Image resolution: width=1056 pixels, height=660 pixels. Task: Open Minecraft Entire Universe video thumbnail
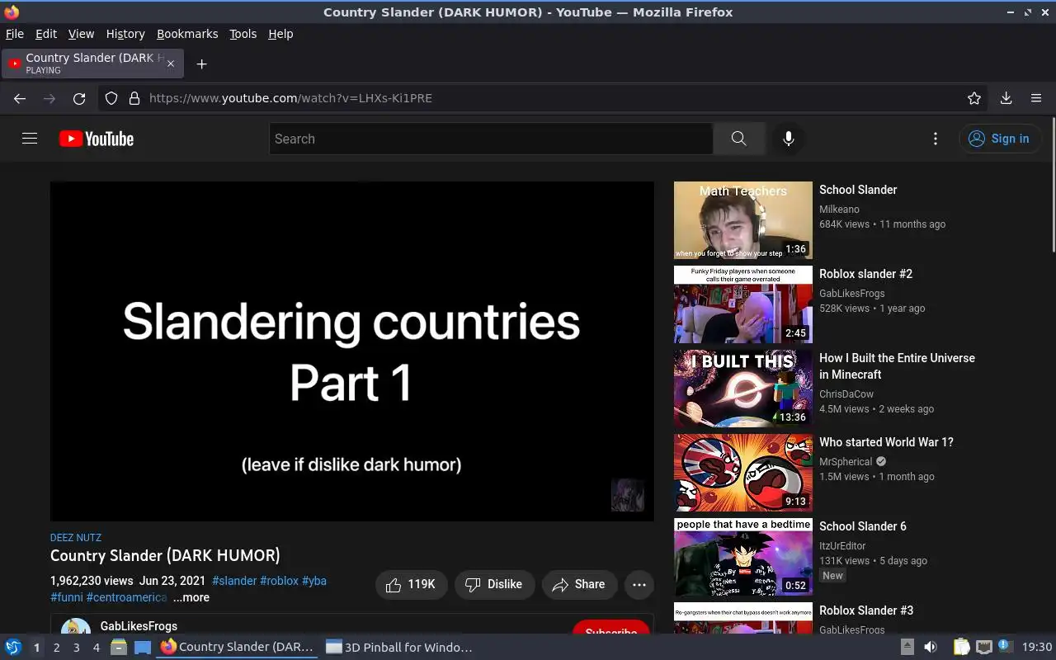coord(743,389)
